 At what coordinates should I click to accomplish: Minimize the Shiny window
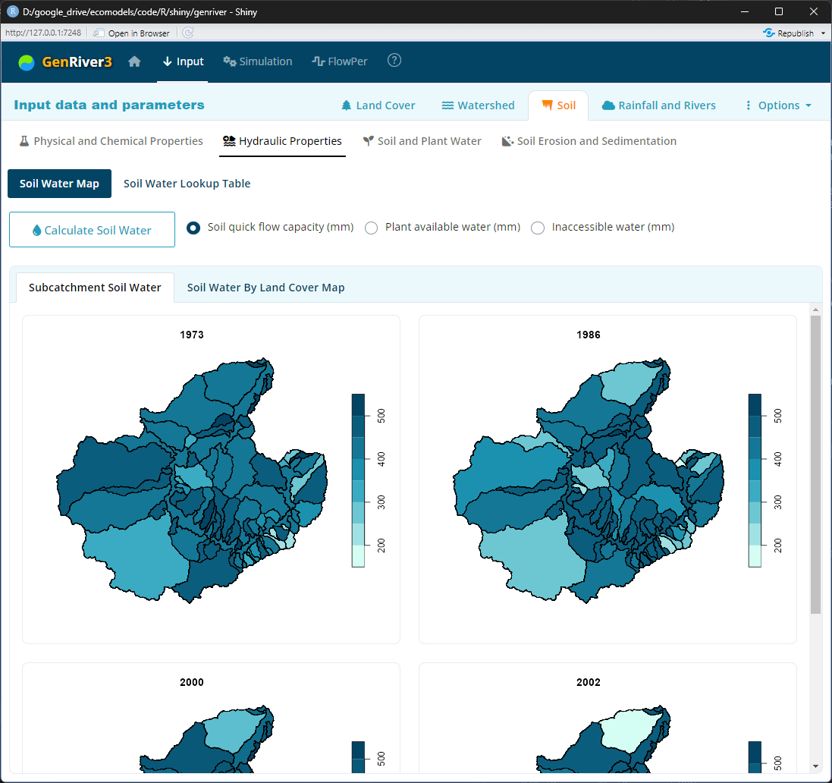pyautogui.click(x=745, y=11)
